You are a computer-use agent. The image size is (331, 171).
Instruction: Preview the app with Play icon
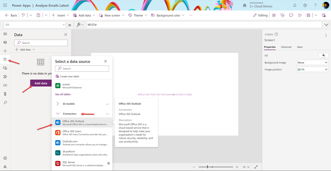click(300, 15)
